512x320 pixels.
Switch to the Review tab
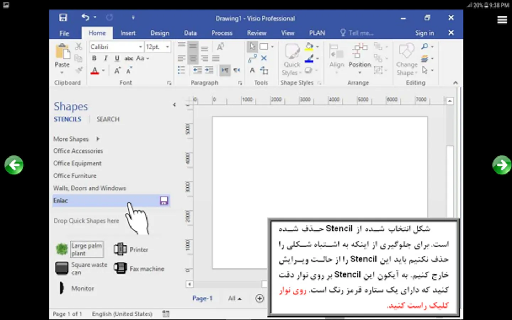coord(257,33)
